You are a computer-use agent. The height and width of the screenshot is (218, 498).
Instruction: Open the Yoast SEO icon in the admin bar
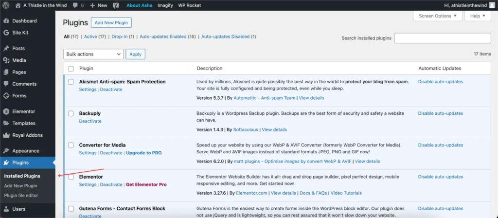pyautogui.click(x=116, y=5)
